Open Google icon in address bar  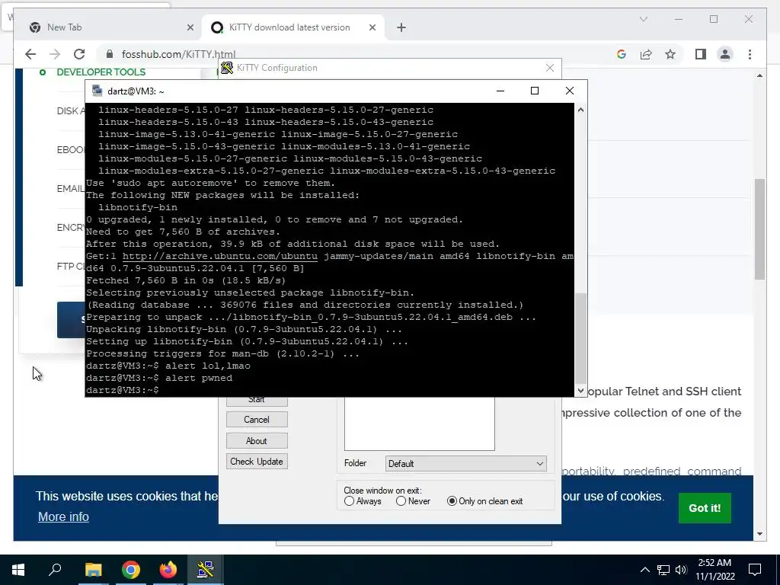point(622,54)
